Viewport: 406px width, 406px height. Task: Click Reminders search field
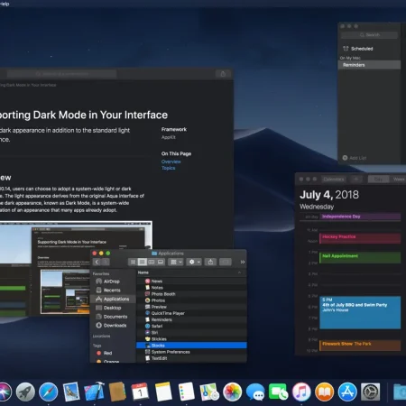pyautogui.click(x=369, y=35)
